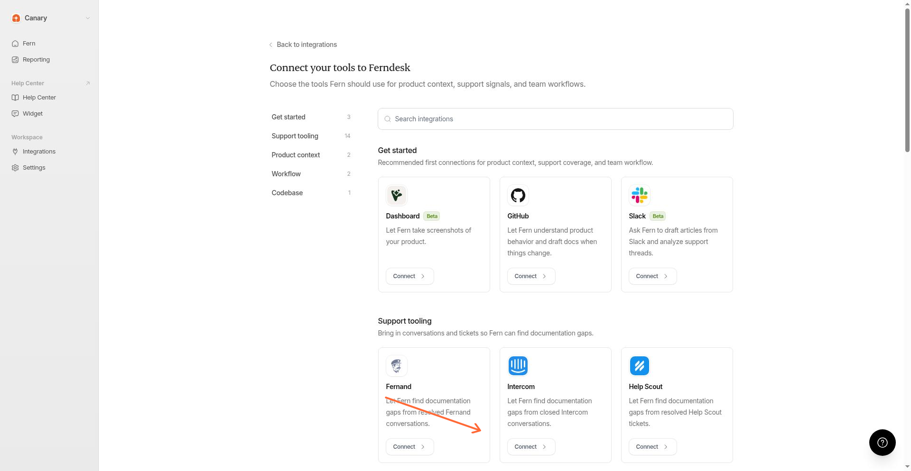
Task: Connect the Fernand integration
Action: 410,447
